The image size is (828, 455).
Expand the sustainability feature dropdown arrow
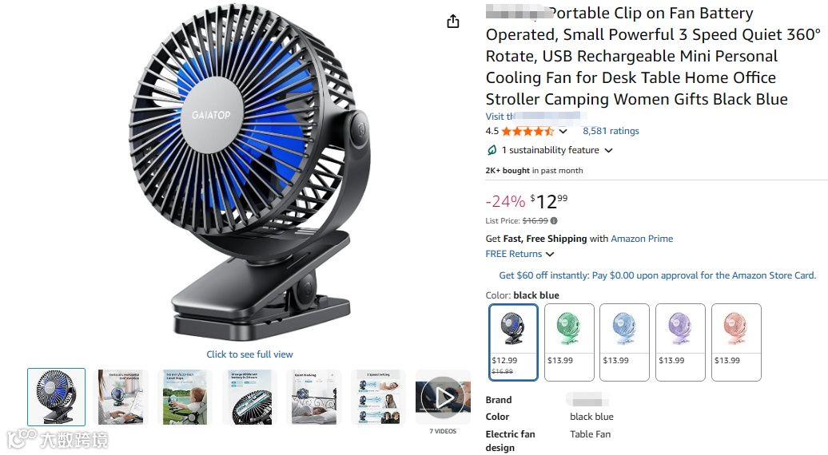click(608, 151)
